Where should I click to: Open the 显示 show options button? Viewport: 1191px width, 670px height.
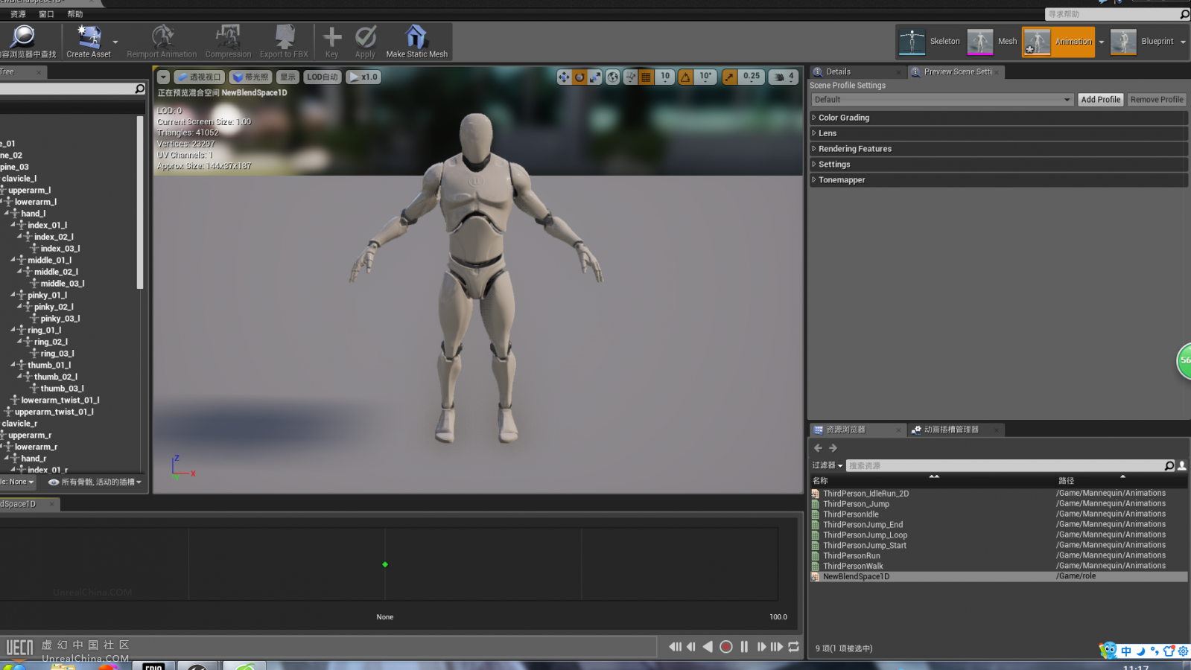click(288, 77)
